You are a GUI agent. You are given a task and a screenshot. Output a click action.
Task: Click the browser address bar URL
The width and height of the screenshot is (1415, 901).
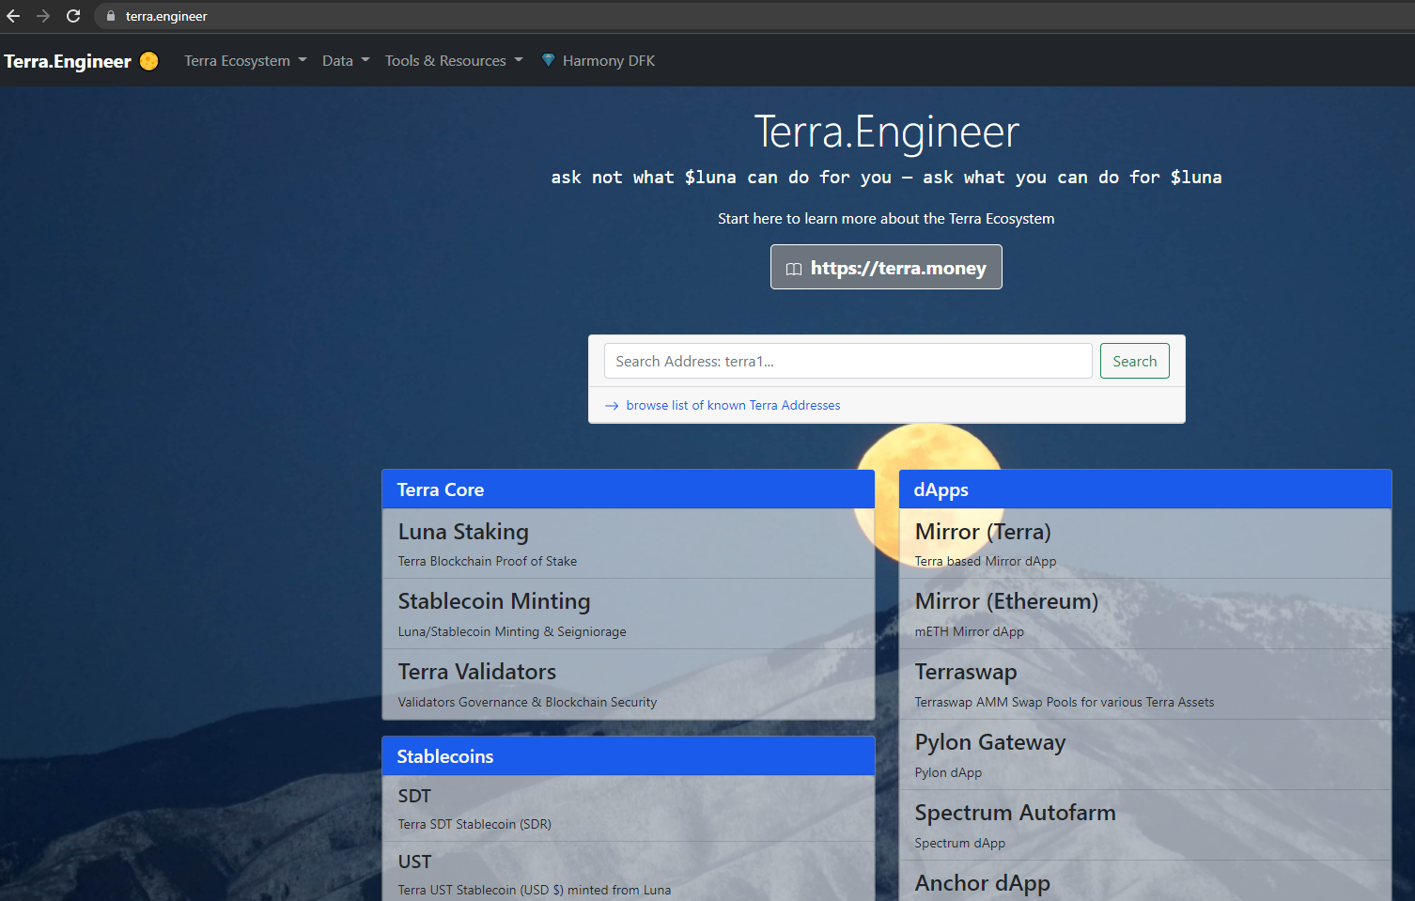pos(166,16)
